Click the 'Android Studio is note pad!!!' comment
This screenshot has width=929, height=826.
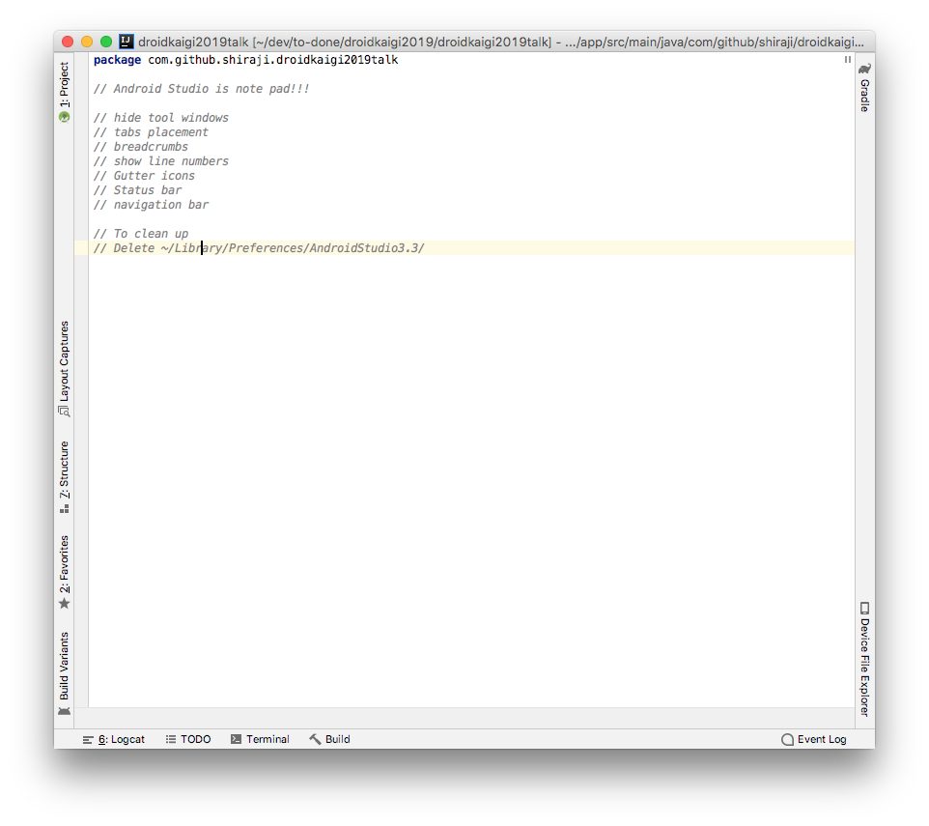201,89
